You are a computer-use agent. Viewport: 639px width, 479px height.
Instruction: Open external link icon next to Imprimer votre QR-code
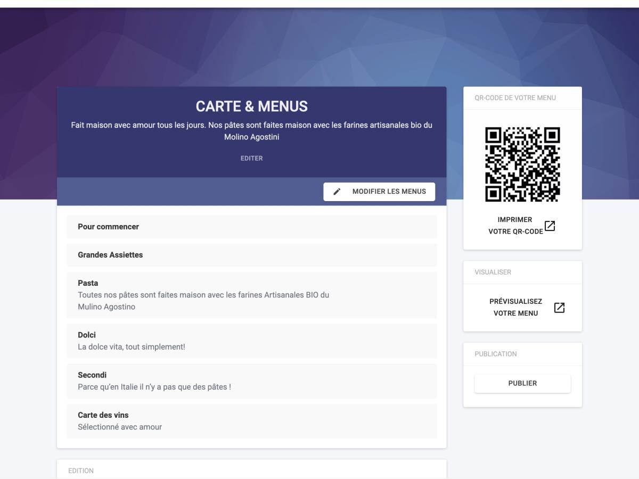pos(550,226)
